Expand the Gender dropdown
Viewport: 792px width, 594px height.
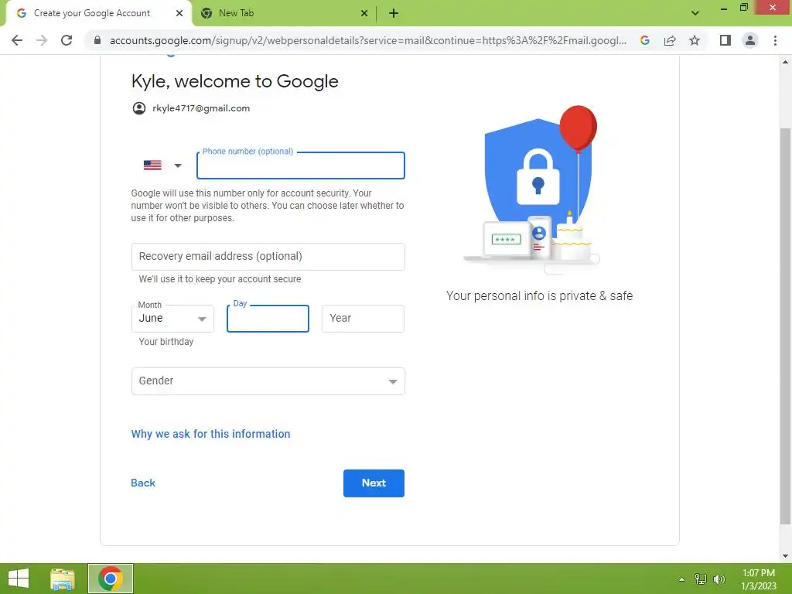tap(268, 381)
